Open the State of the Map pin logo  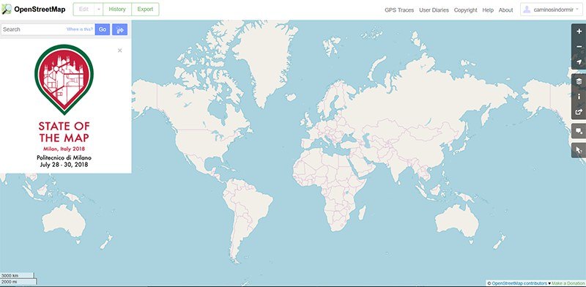[x=64, y=79]
